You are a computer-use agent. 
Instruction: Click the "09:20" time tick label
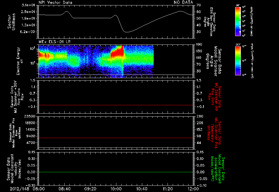click(90, 189)
